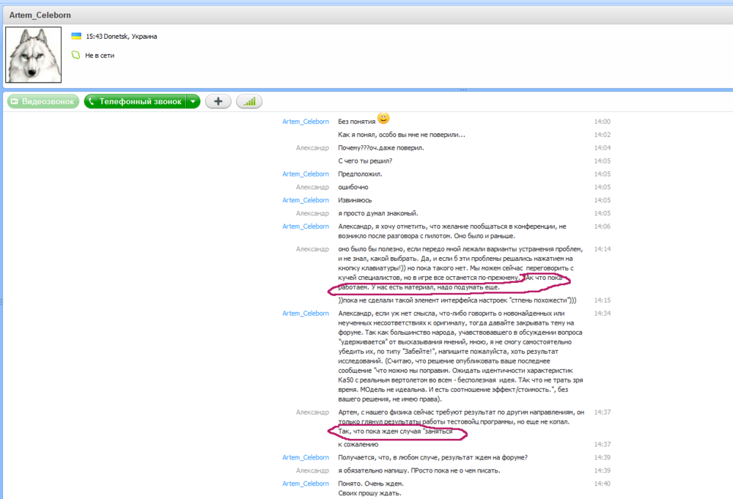
Task: Select the message к сожалению
Action: (x=358, y=444)
